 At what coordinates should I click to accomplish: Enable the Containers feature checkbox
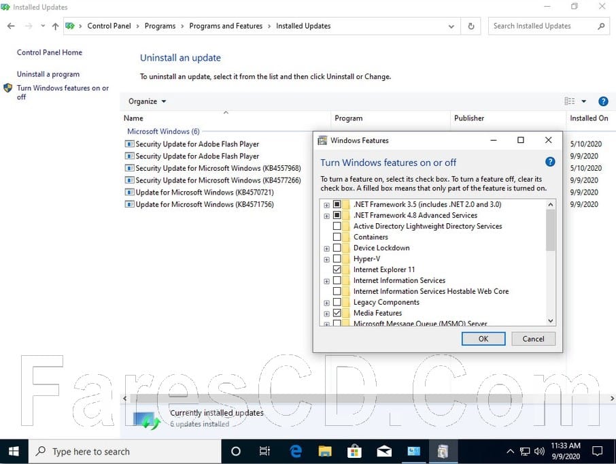[x=337, y=237]
